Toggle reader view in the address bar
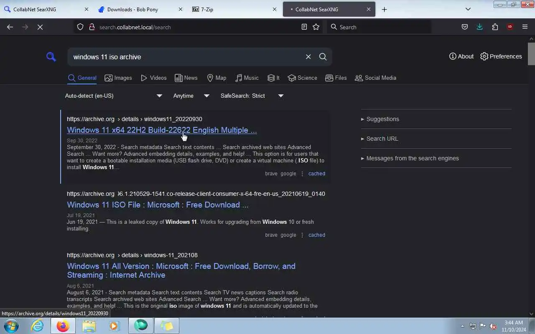The width and height of the screenshot is (535, 334). coord(304,27)
